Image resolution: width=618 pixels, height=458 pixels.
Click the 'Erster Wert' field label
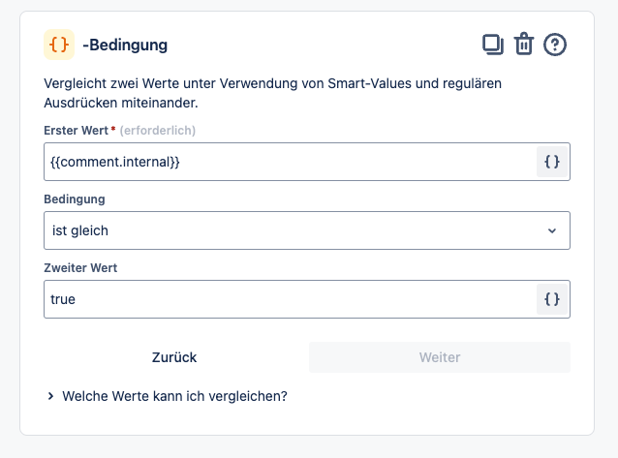click(x=76, y=131)
